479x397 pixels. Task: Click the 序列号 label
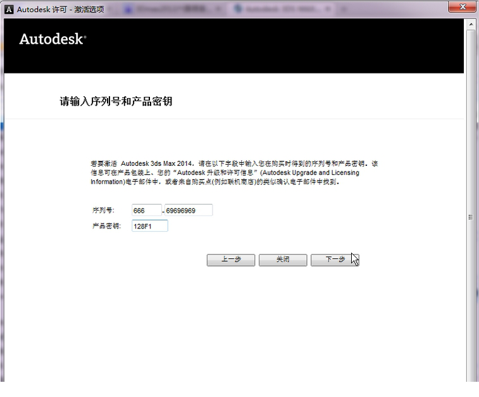tap(103, 210)
